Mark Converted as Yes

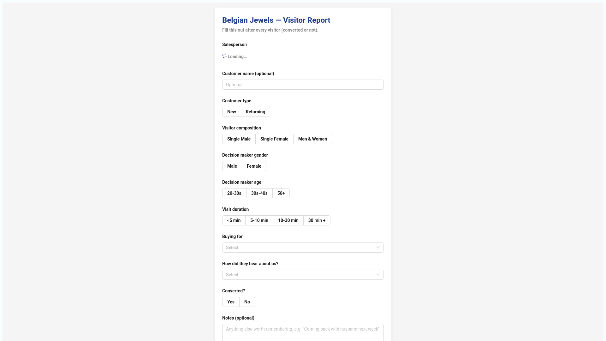(x=231, y=302)
